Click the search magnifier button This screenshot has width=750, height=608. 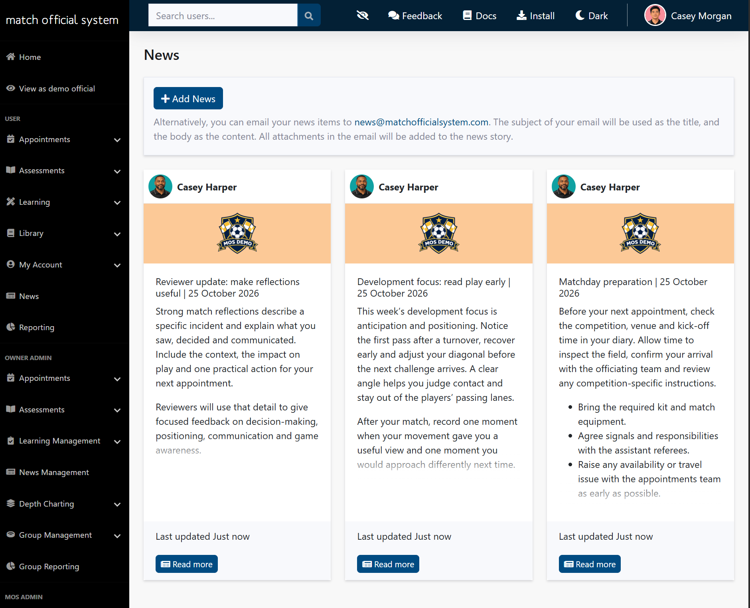309,16
